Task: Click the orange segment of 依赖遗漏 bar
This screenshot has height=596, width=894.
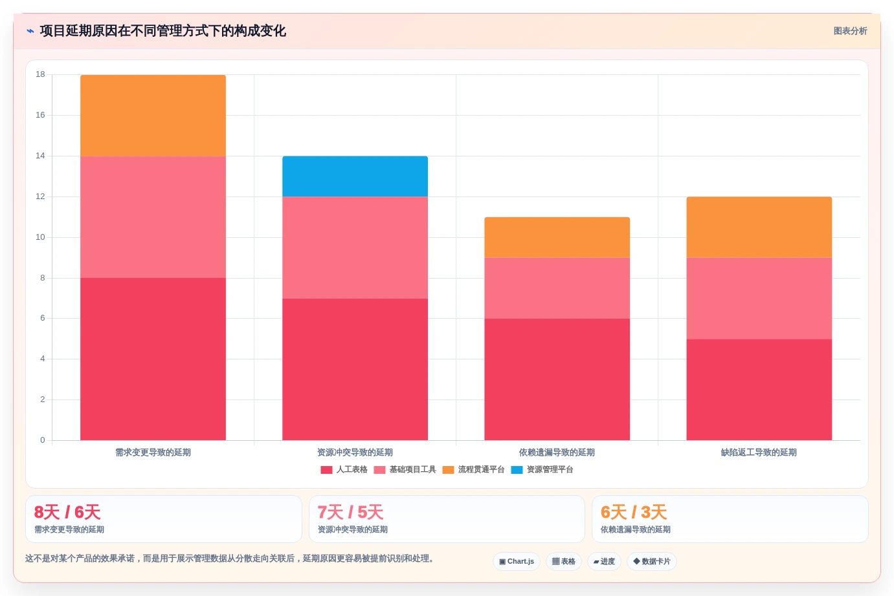Action: (557, 237)
